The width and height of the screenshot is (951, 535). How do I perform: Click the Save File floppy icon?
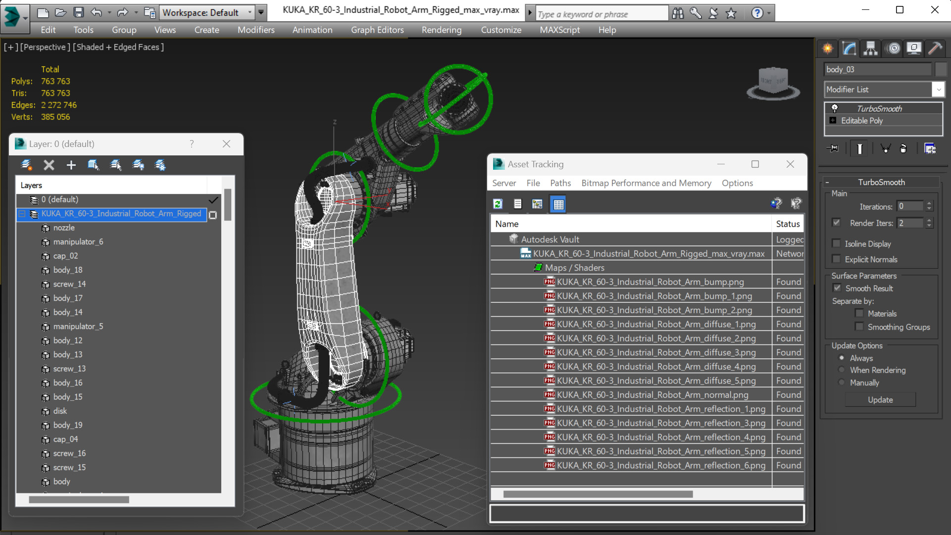pos(78,12)
